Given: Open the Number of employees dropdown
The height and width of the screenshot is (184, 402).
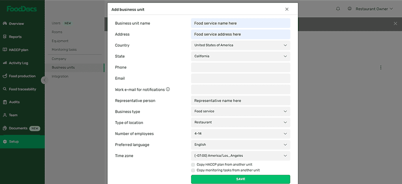Looking at the screenshot, I should point(240,134).
